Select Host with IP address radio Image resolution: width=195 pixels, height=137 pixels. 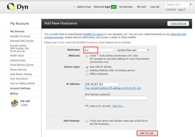[87, 67]
